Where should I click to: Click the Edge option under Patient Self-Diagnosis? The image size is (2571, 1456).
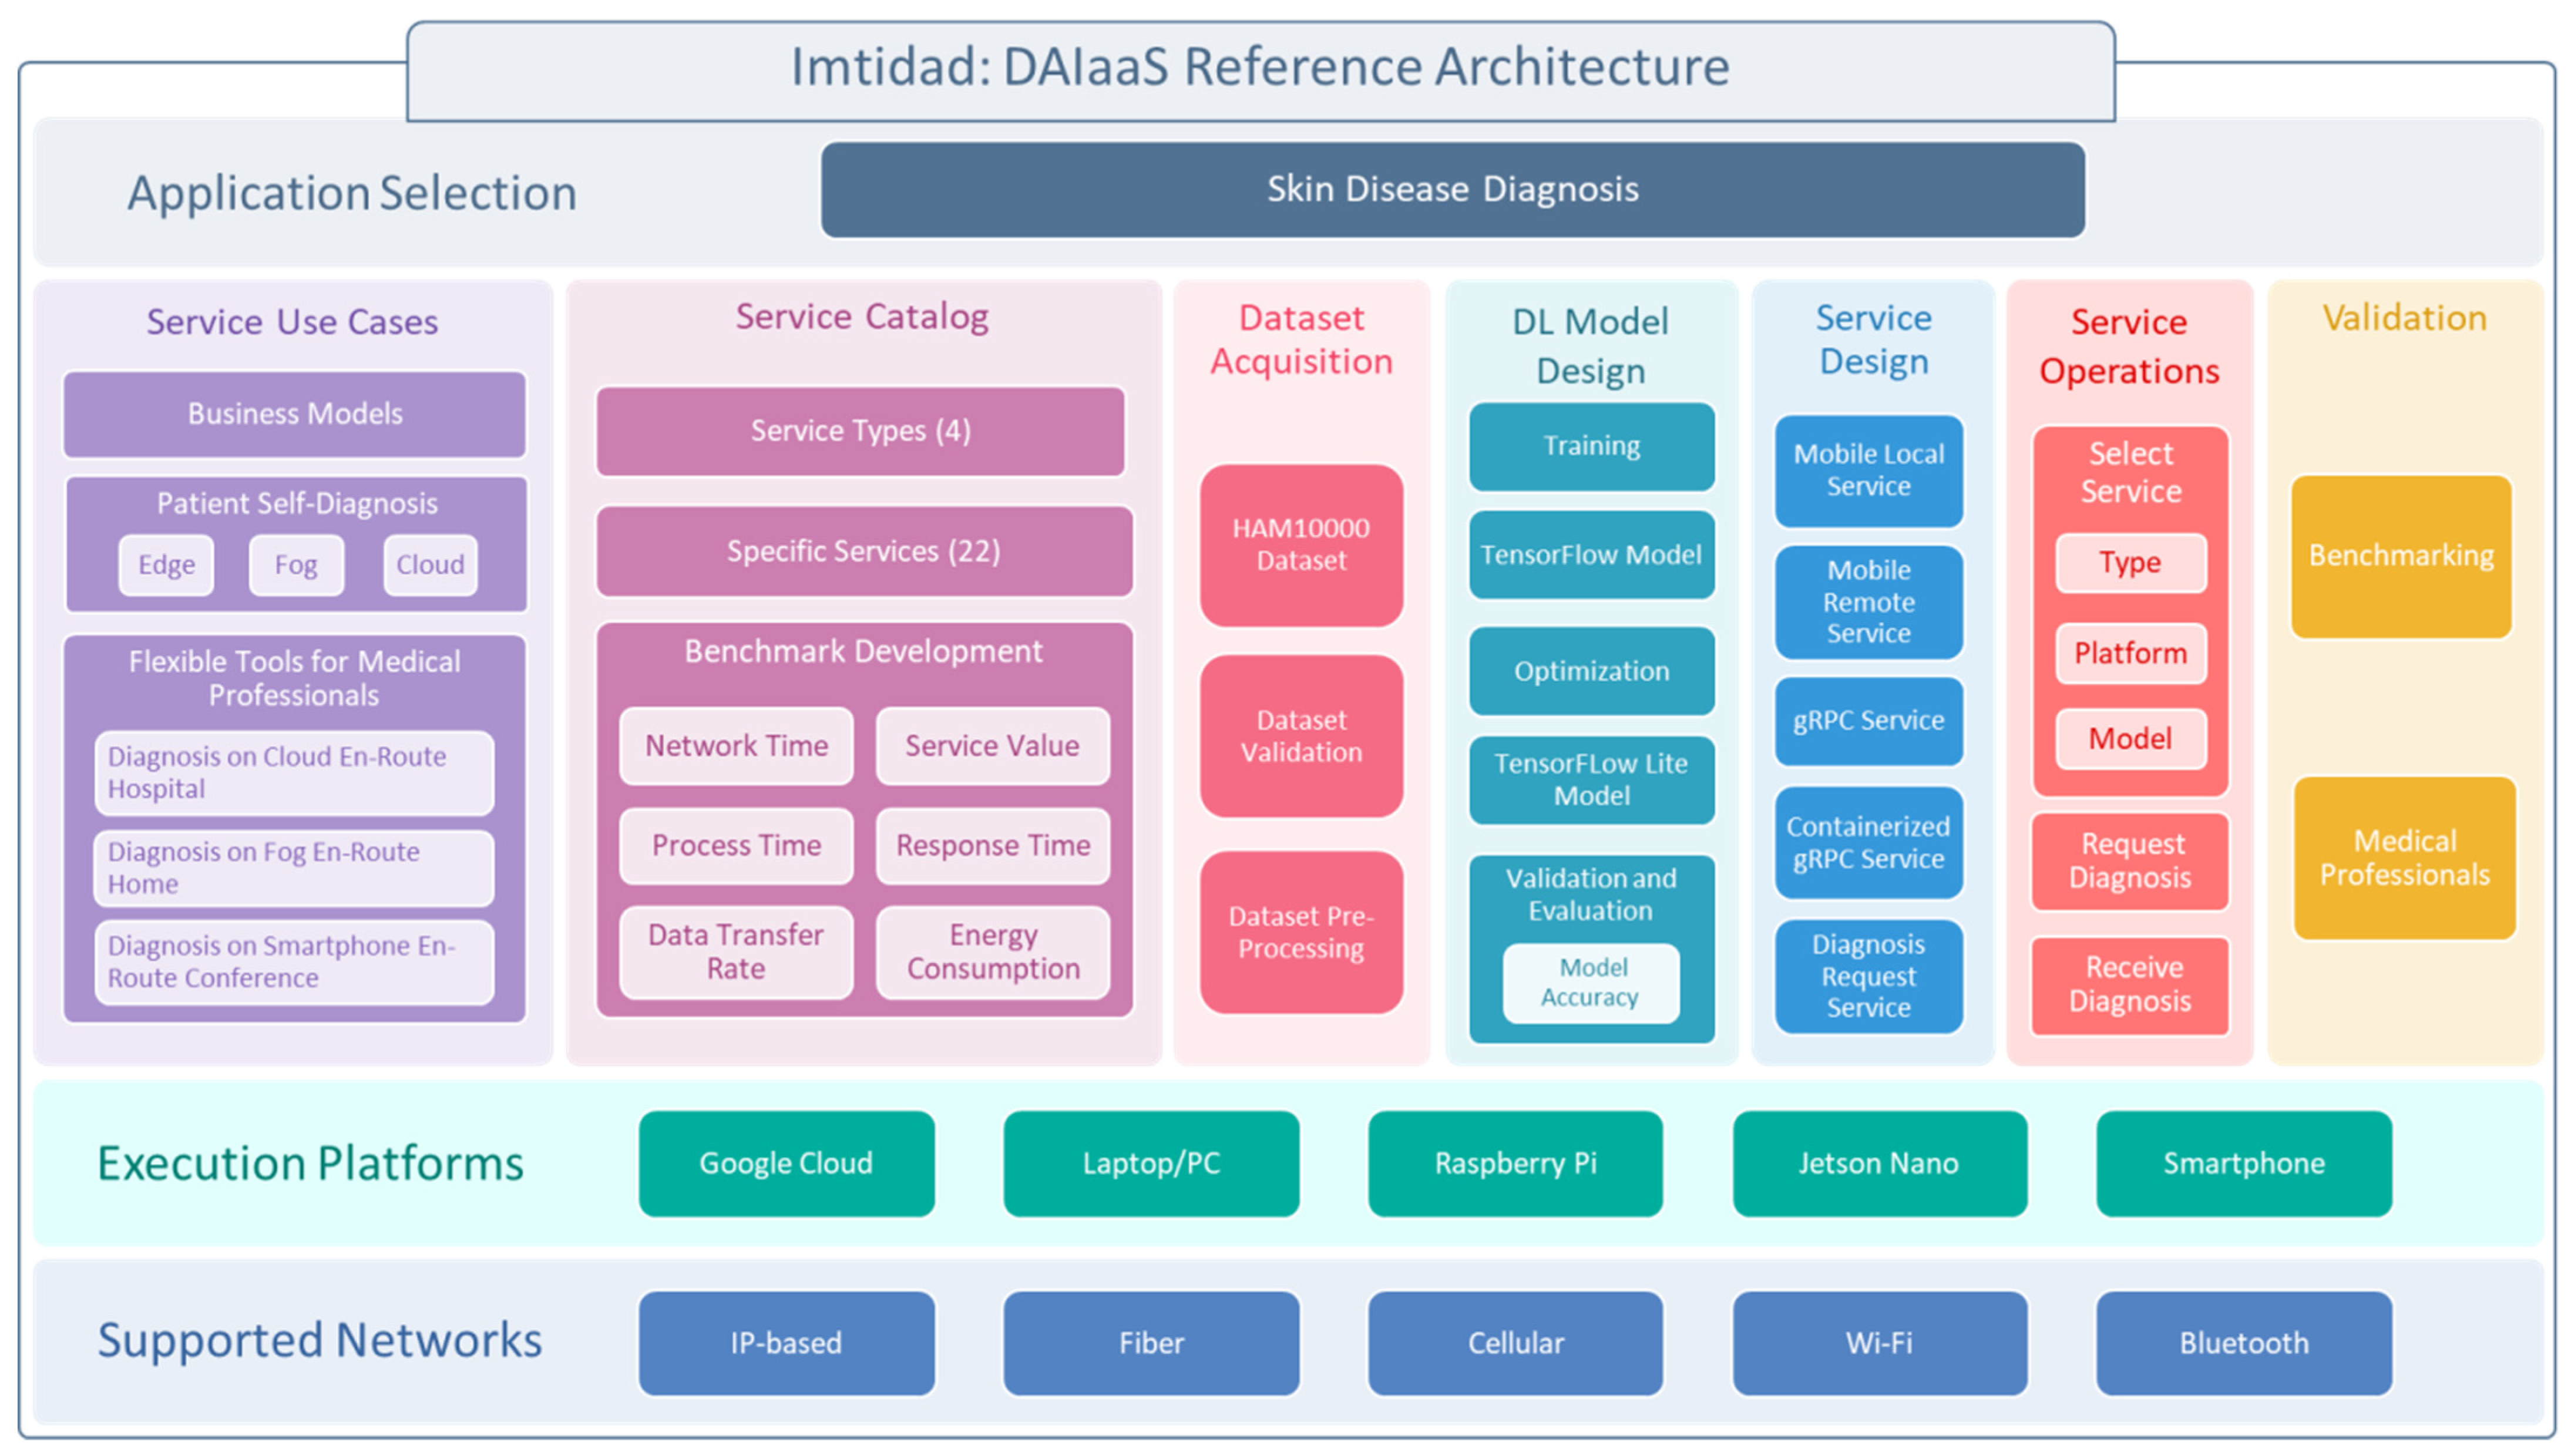point(166,565)
